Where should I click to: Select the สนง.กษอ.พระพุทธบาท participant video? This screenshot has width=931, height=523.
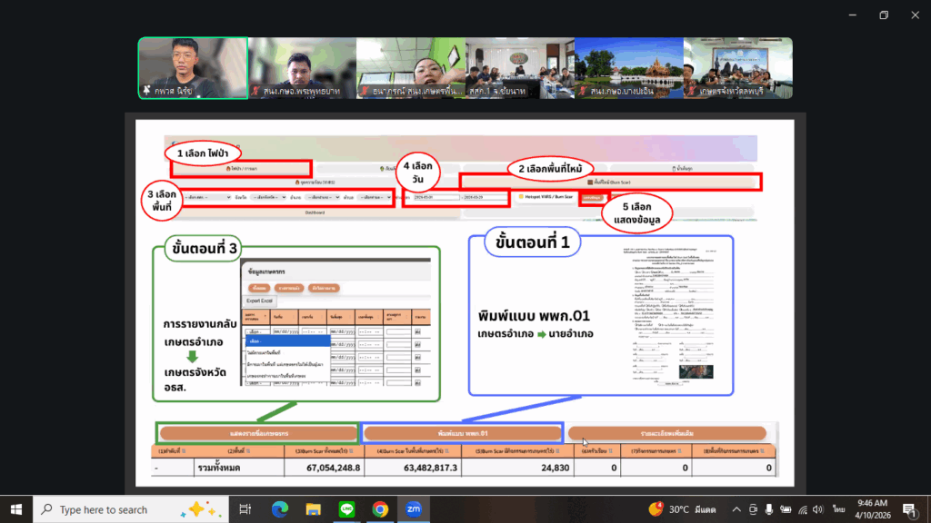[x=301, y=68]
